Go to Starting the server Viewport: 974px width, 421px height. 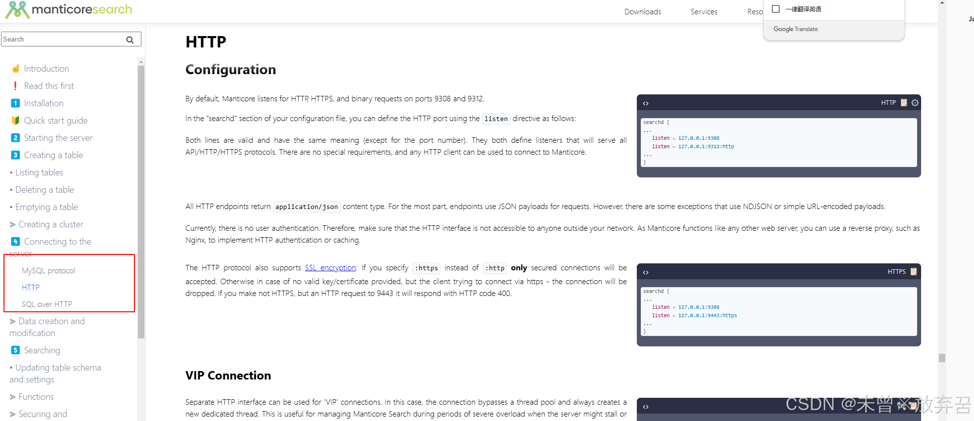pos(58,138)
